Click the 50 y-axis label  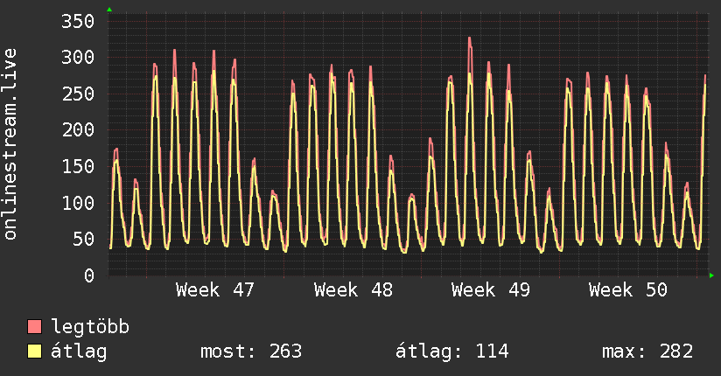(x=84, y=239)
